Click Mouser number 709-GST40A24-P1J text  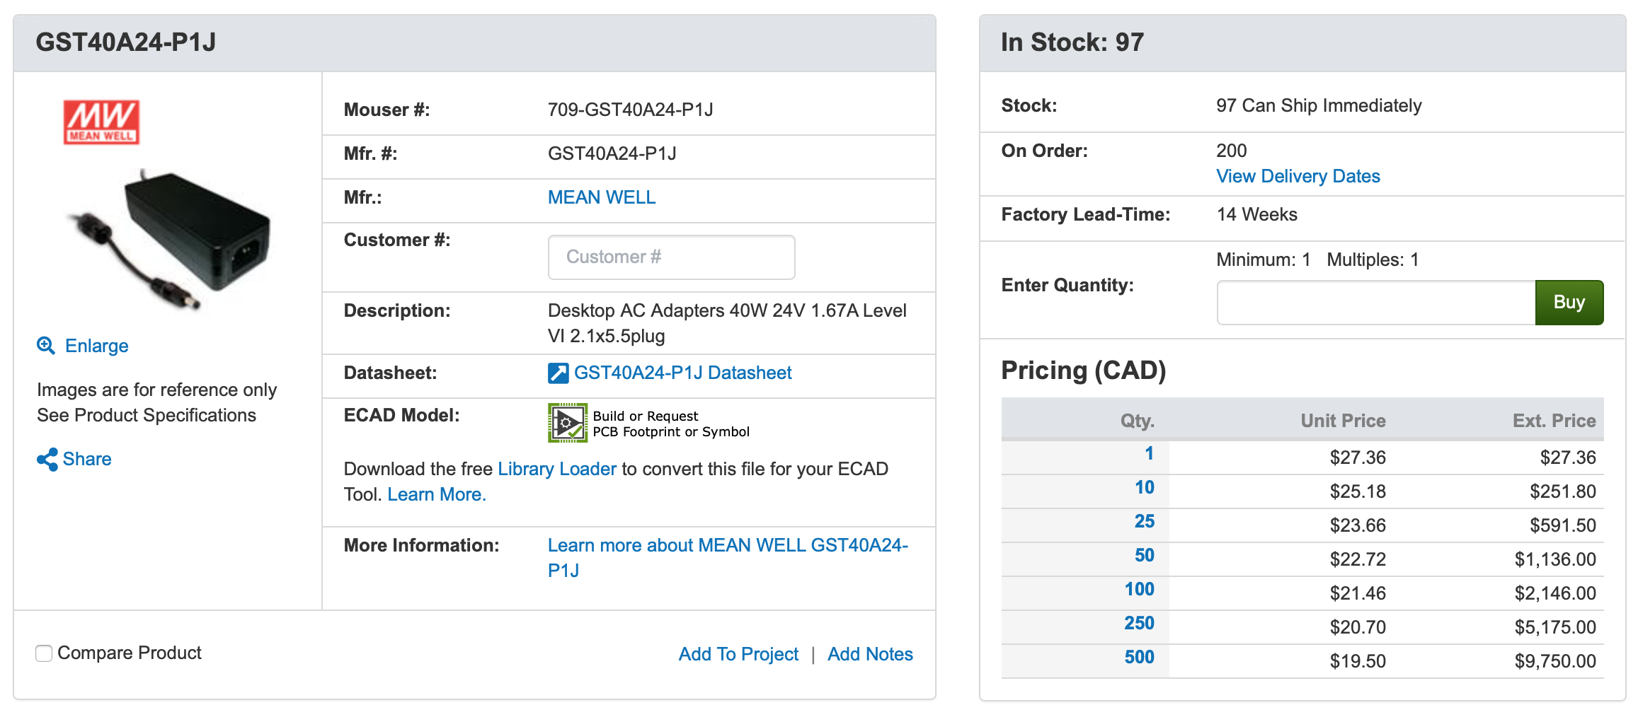(630, 110)
